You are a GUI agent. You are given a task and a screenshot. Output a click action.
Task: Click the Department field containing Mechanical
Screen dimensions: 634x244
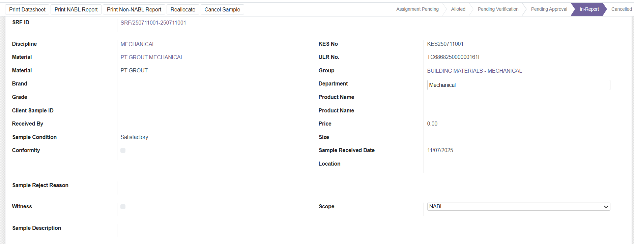click(x=519, y=85)
